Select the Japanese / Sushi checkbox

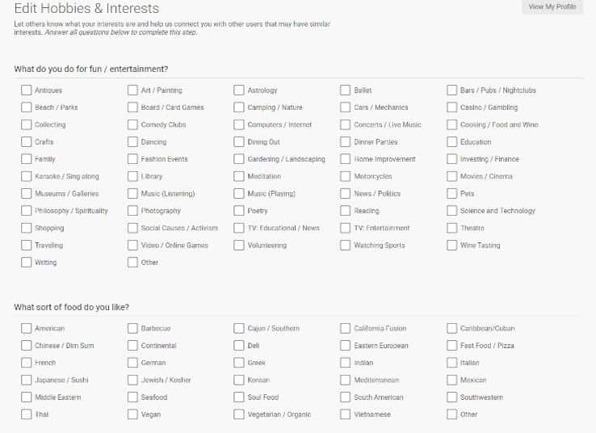coord(26,380)
